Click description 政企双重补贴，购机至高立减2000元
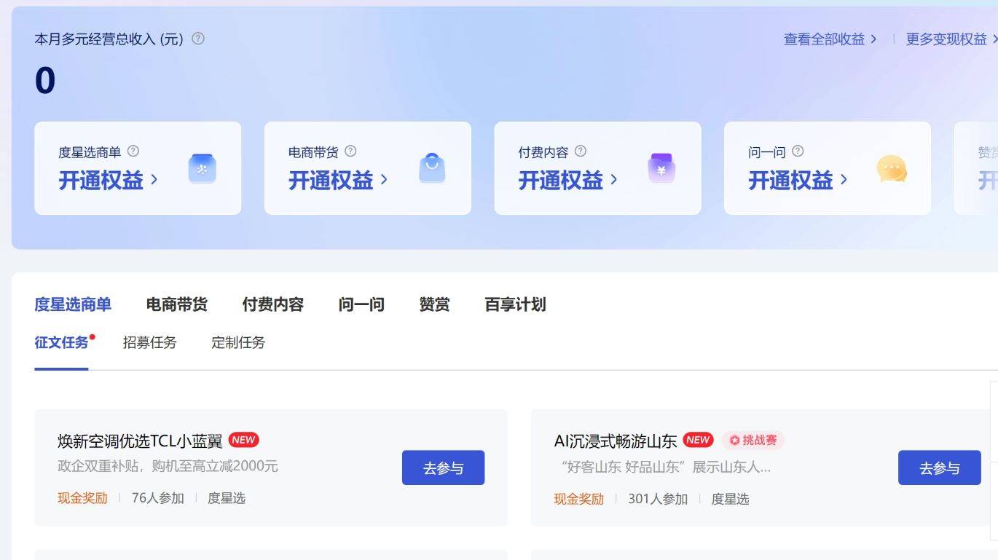Viewport: 998px width, 560px height. [168, 466]
